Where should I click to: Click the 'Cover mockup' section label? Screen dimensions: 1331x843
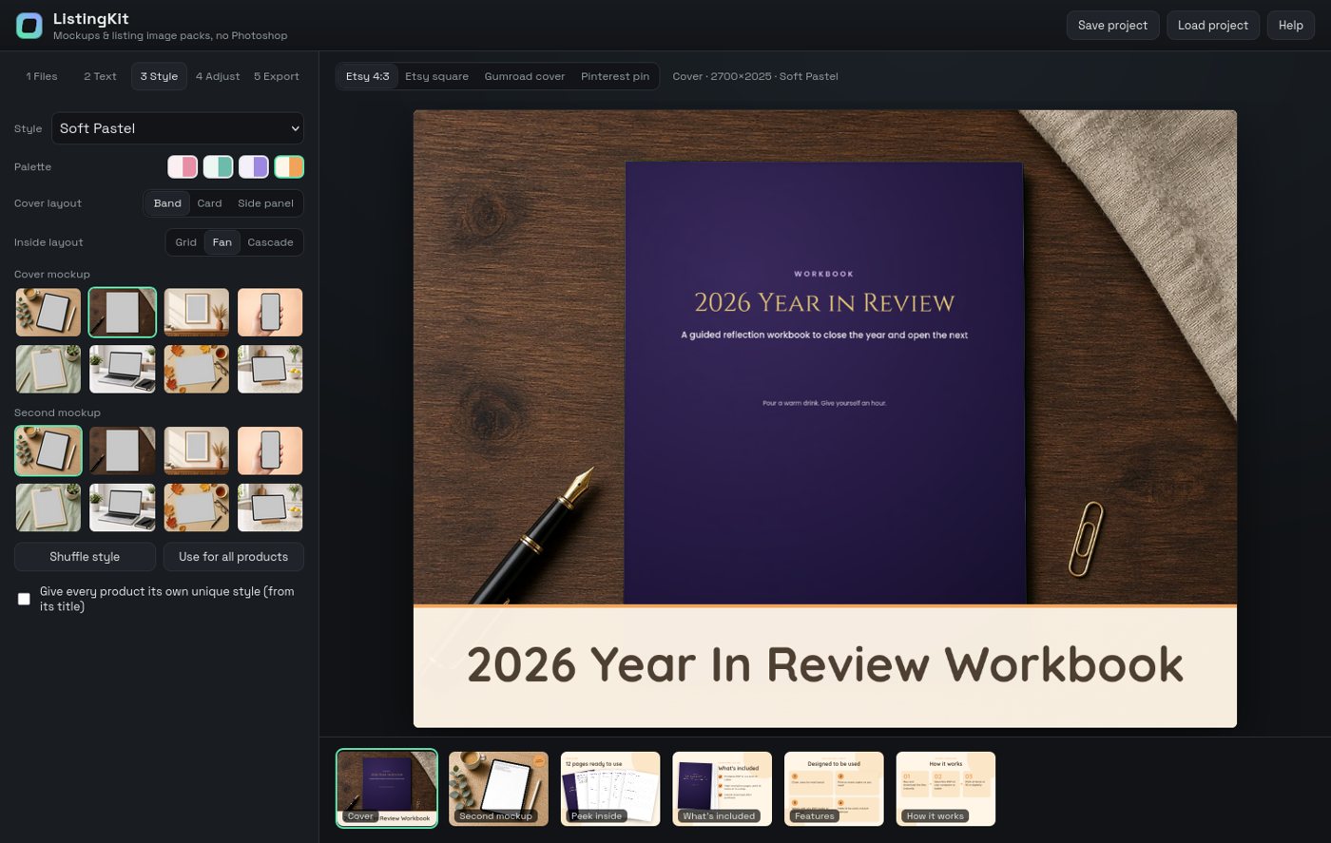click(52, 274)
